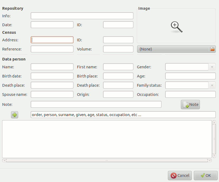219x182 pixels.
Task: Click the Birth date field
Action: (52, 76)
